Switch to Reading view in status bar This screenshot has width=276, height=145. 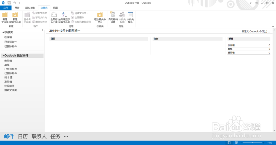tap(236, 143)
